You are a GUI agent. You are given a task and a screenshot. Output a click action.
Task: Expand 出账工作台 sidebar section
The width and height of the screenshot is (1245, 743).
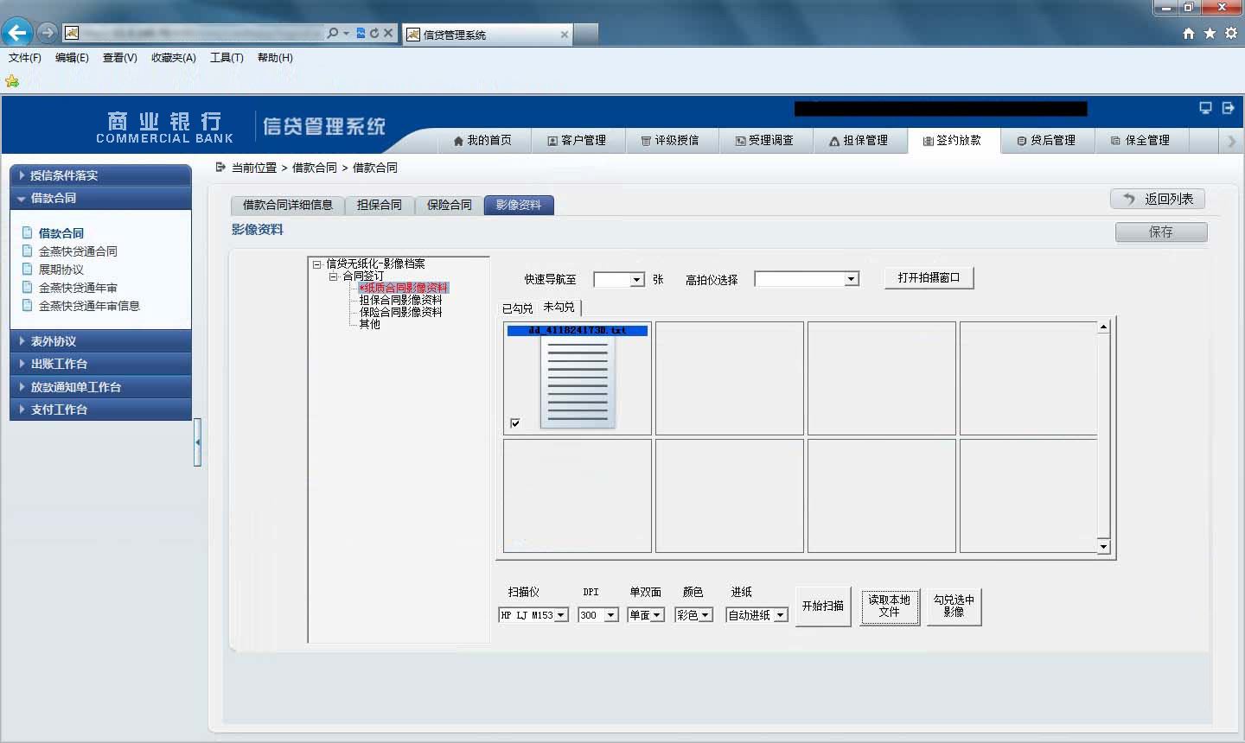(100, 364)
